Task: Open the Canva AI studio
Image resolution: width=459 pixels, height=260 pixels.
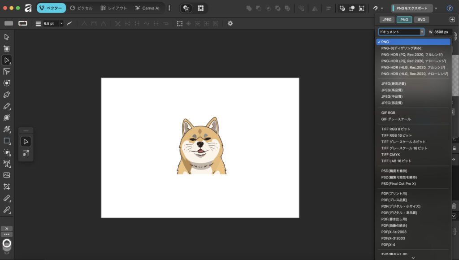Action: (147, 8)
